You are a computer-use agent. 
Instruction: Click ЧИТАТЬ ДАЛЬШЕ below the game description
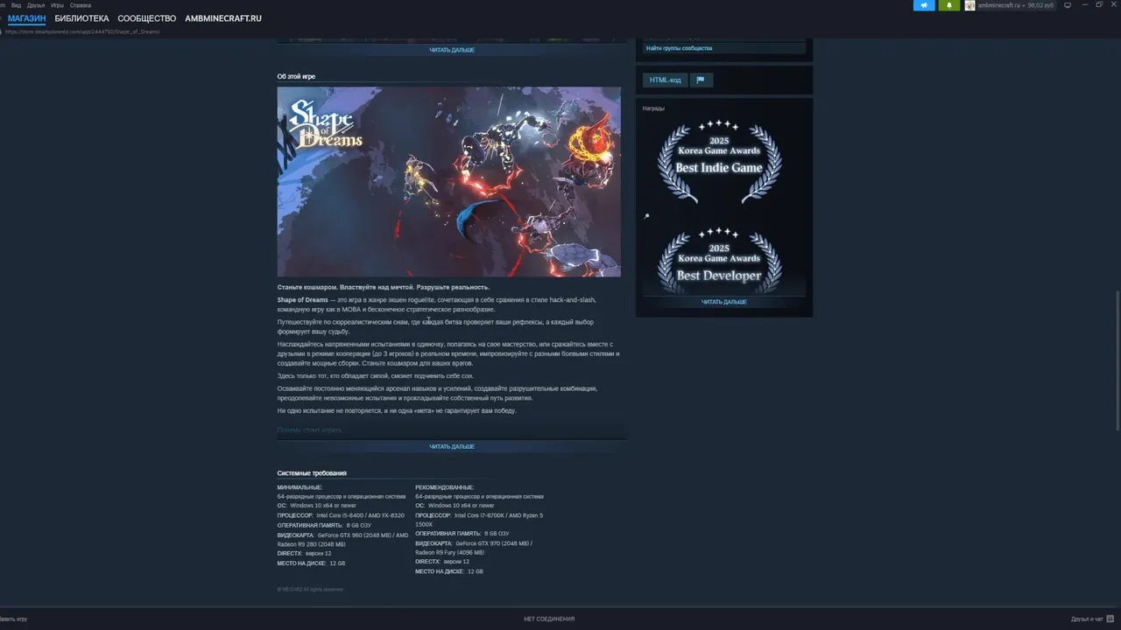[452, 446]
